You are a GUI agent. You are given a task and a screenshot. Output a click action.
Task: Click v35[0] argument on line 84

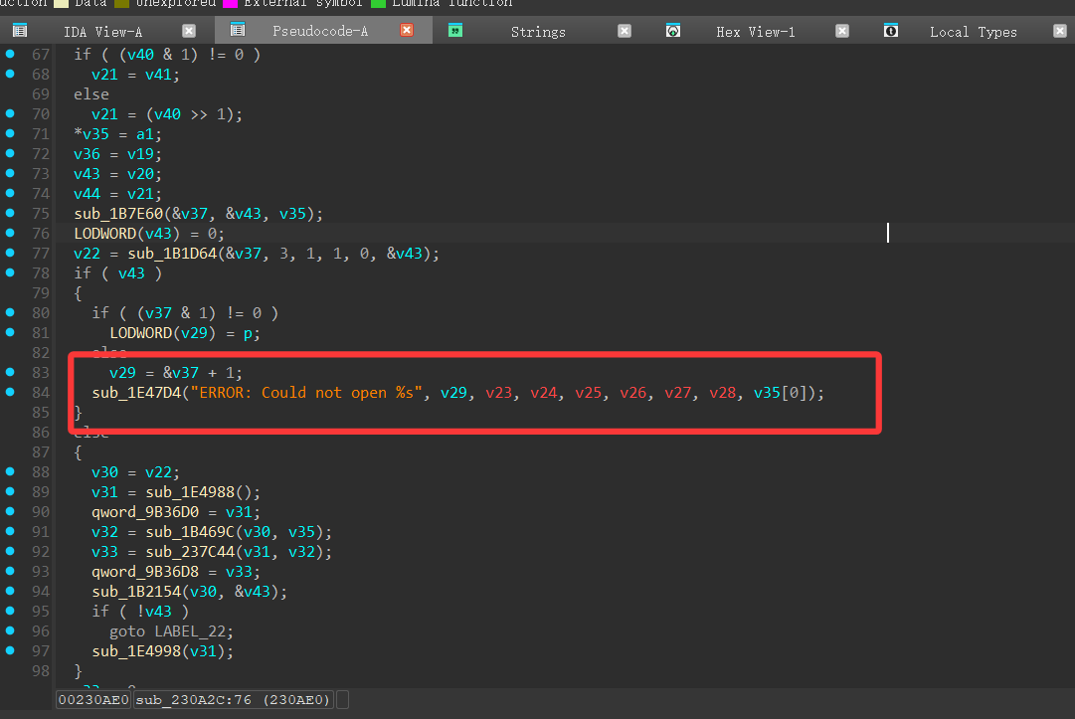tap(781, 393)
